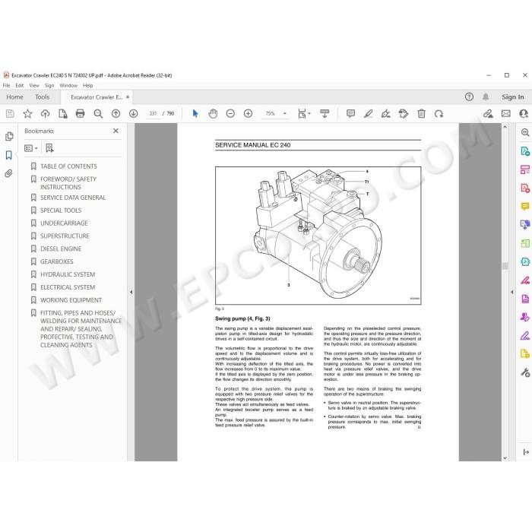
Task: Click document vertical scrollbar thumb
Action: [505, 266]
